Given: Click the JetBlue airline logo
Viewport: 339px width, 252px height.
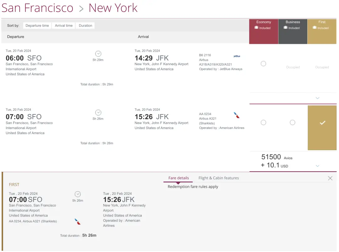Looking at the screenshot, I should pyautogui.click(x=237, y=56).
